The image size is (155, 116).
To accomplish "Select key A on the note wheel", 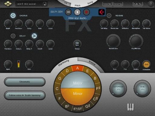I will point(77,68).
